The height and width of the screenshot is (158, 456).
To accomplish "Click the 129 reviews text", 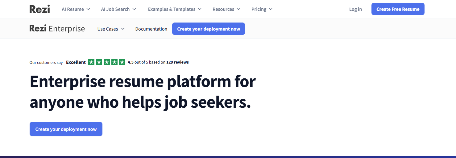I will (177, 62).
